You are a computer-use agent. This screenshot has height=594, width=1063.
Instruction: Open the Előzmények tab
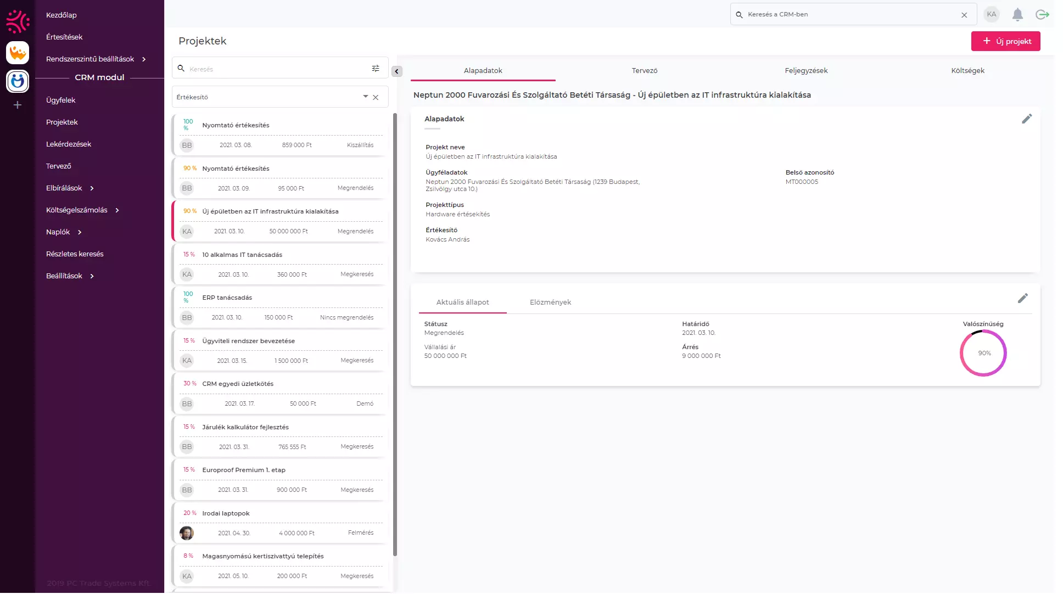point(550,302)
